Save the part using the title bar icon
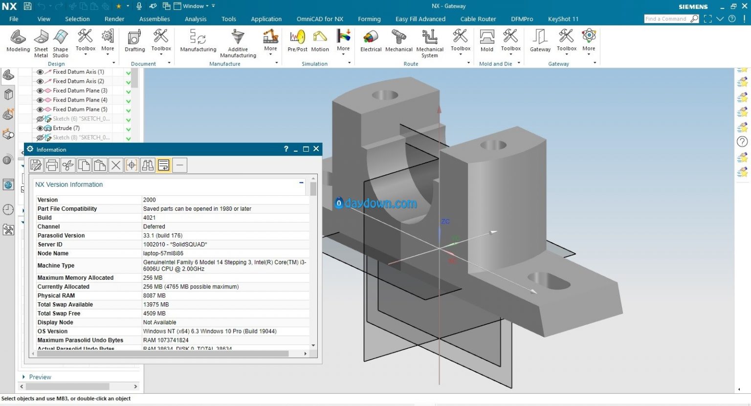751x406 pixels. [x=28, y=6]
